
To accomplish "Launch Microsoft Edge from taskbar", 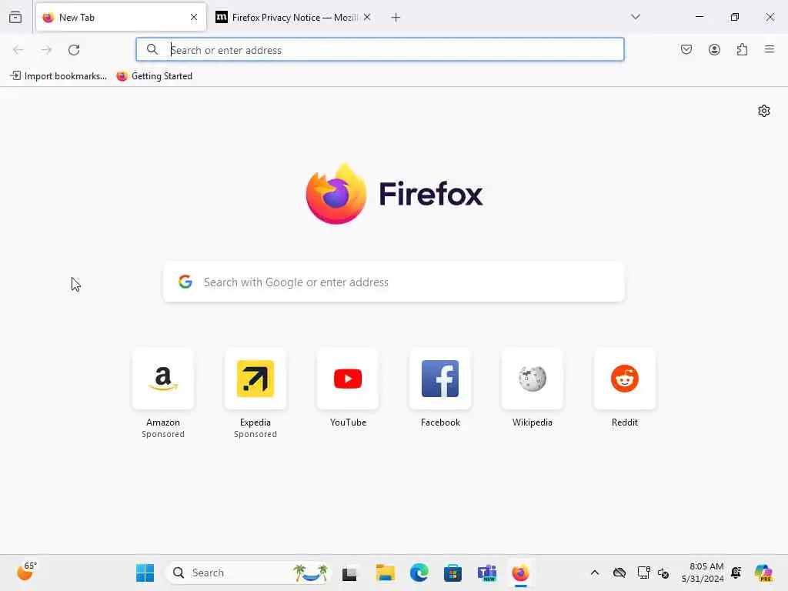I will pos(419,573).
